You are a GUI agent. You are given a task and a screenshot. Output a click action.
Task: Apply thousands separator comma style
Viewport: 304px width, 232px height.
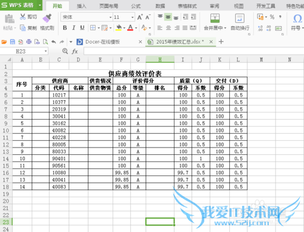pyautogui.click(x=280, y=17)
